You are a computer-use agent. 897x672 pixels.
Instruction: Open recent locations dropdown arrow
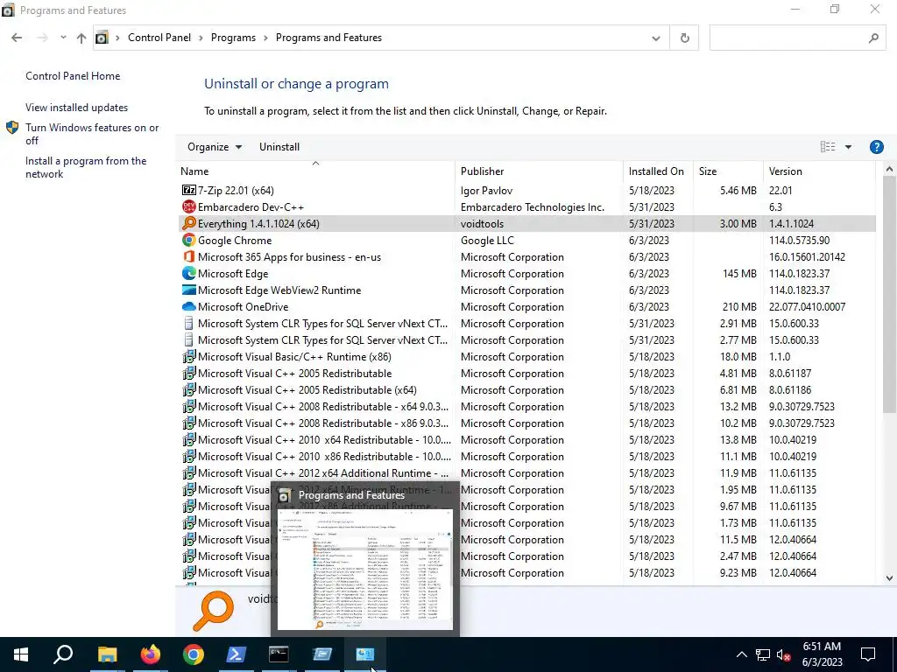tap(63, 38)
